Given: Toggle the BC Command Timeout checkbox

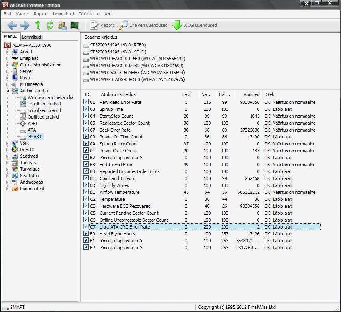Looking at the screenshot, I should (x=86, y=178).
